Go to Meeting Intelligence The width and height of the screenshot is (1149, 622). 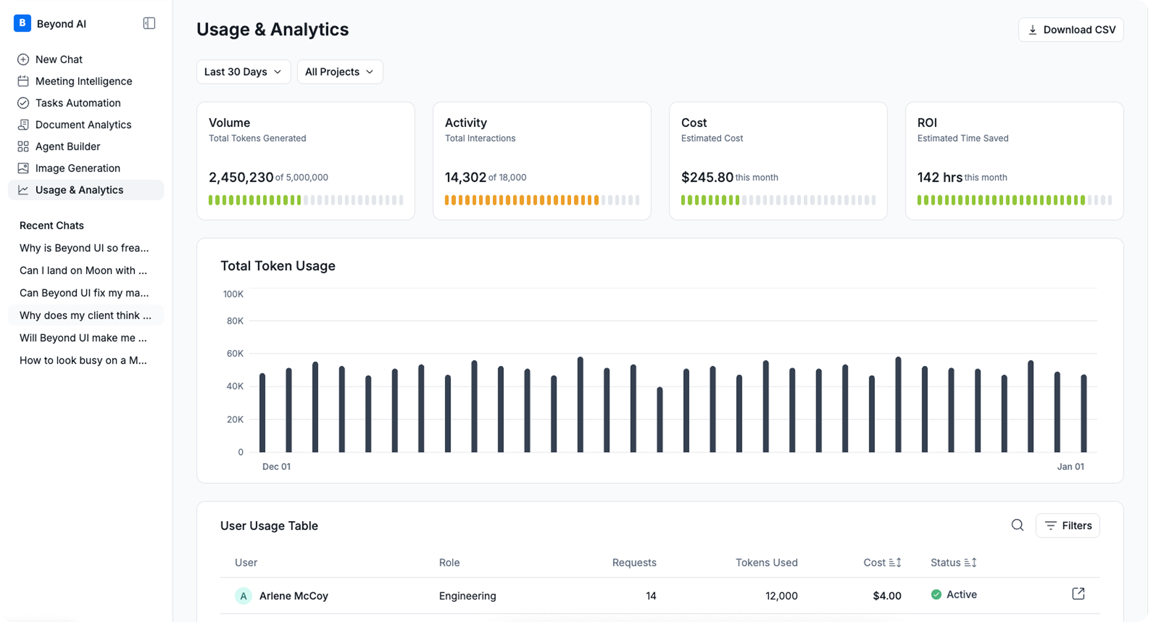coord(86,81)
